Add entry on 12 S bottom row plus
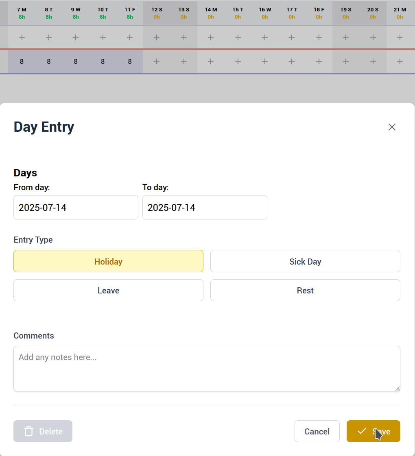 coord(157,61)
